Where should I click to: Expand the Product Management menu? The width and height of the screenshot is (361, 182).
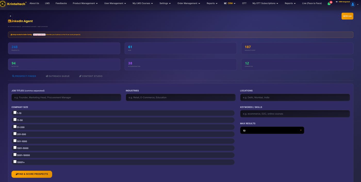coord(85,3)
